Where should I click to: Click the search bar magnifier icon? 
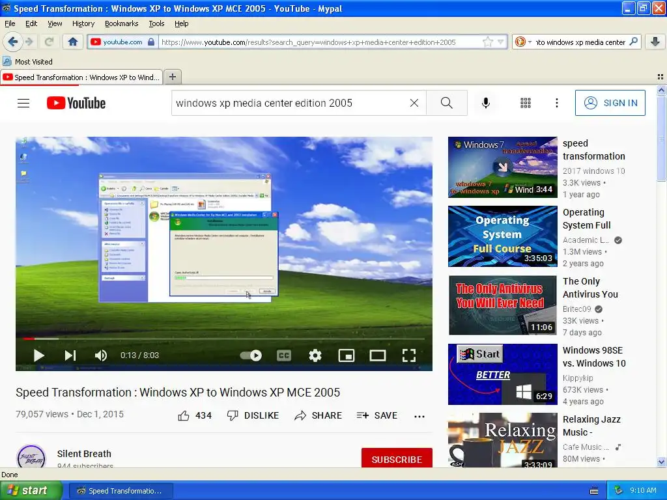pos(633,42)
